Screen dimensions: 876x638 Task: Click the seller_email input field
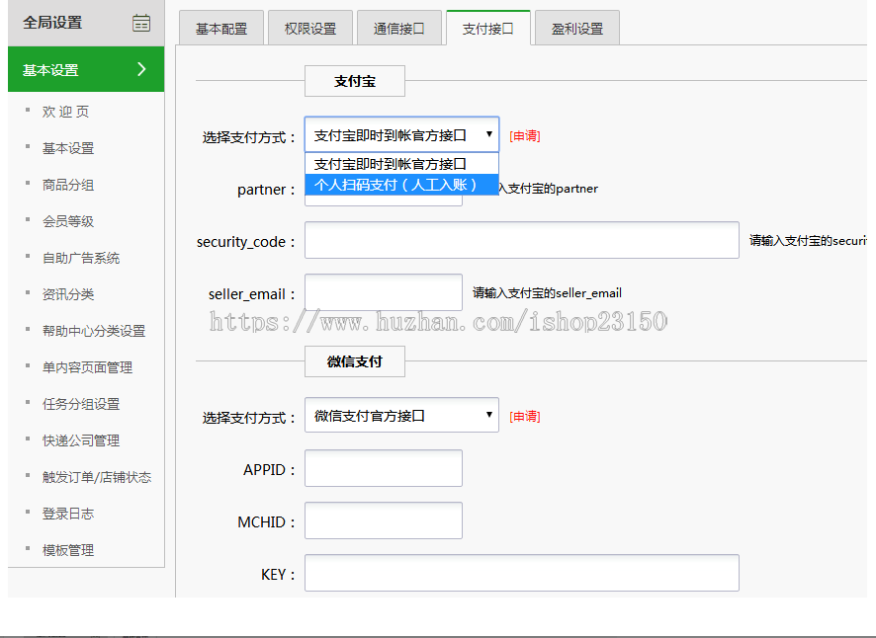pyautogui.click(x=384, y=292)
